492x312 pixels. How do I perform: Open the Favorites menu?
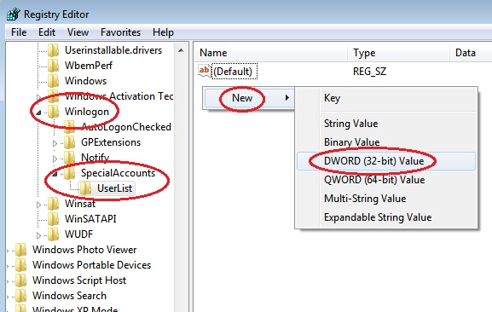coord(120,32)
